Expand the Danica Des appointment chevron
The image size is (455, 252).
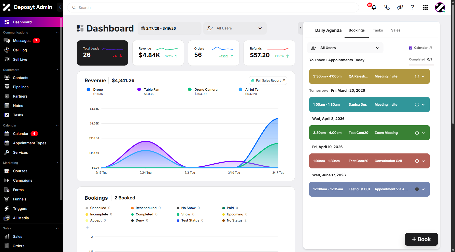tap(423, 105)
